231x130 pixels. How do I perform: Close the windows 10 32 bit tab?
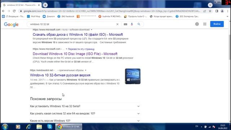click(x=39, y=5)
